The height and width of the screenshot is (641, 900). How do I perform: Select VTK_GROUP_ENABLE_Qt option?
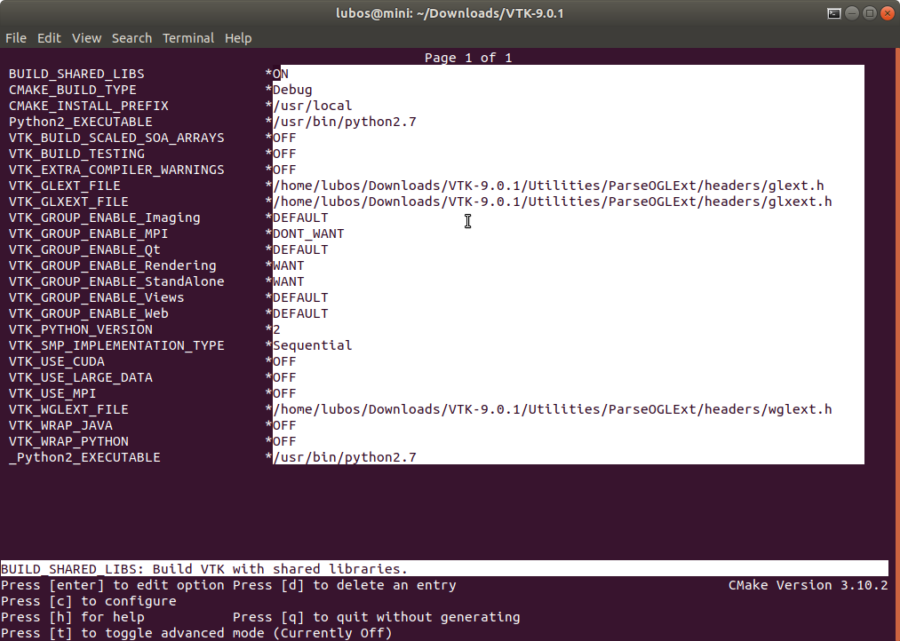[84, 250]
